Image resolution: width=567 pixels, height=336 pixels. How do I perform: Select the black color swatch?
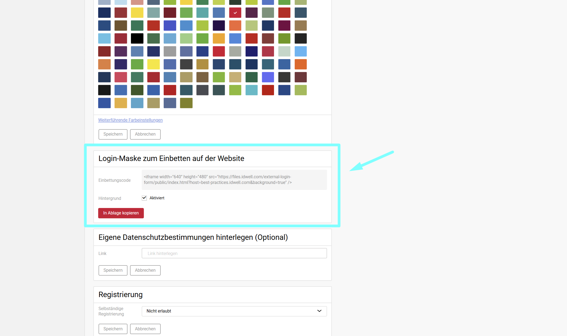point(137,38)
